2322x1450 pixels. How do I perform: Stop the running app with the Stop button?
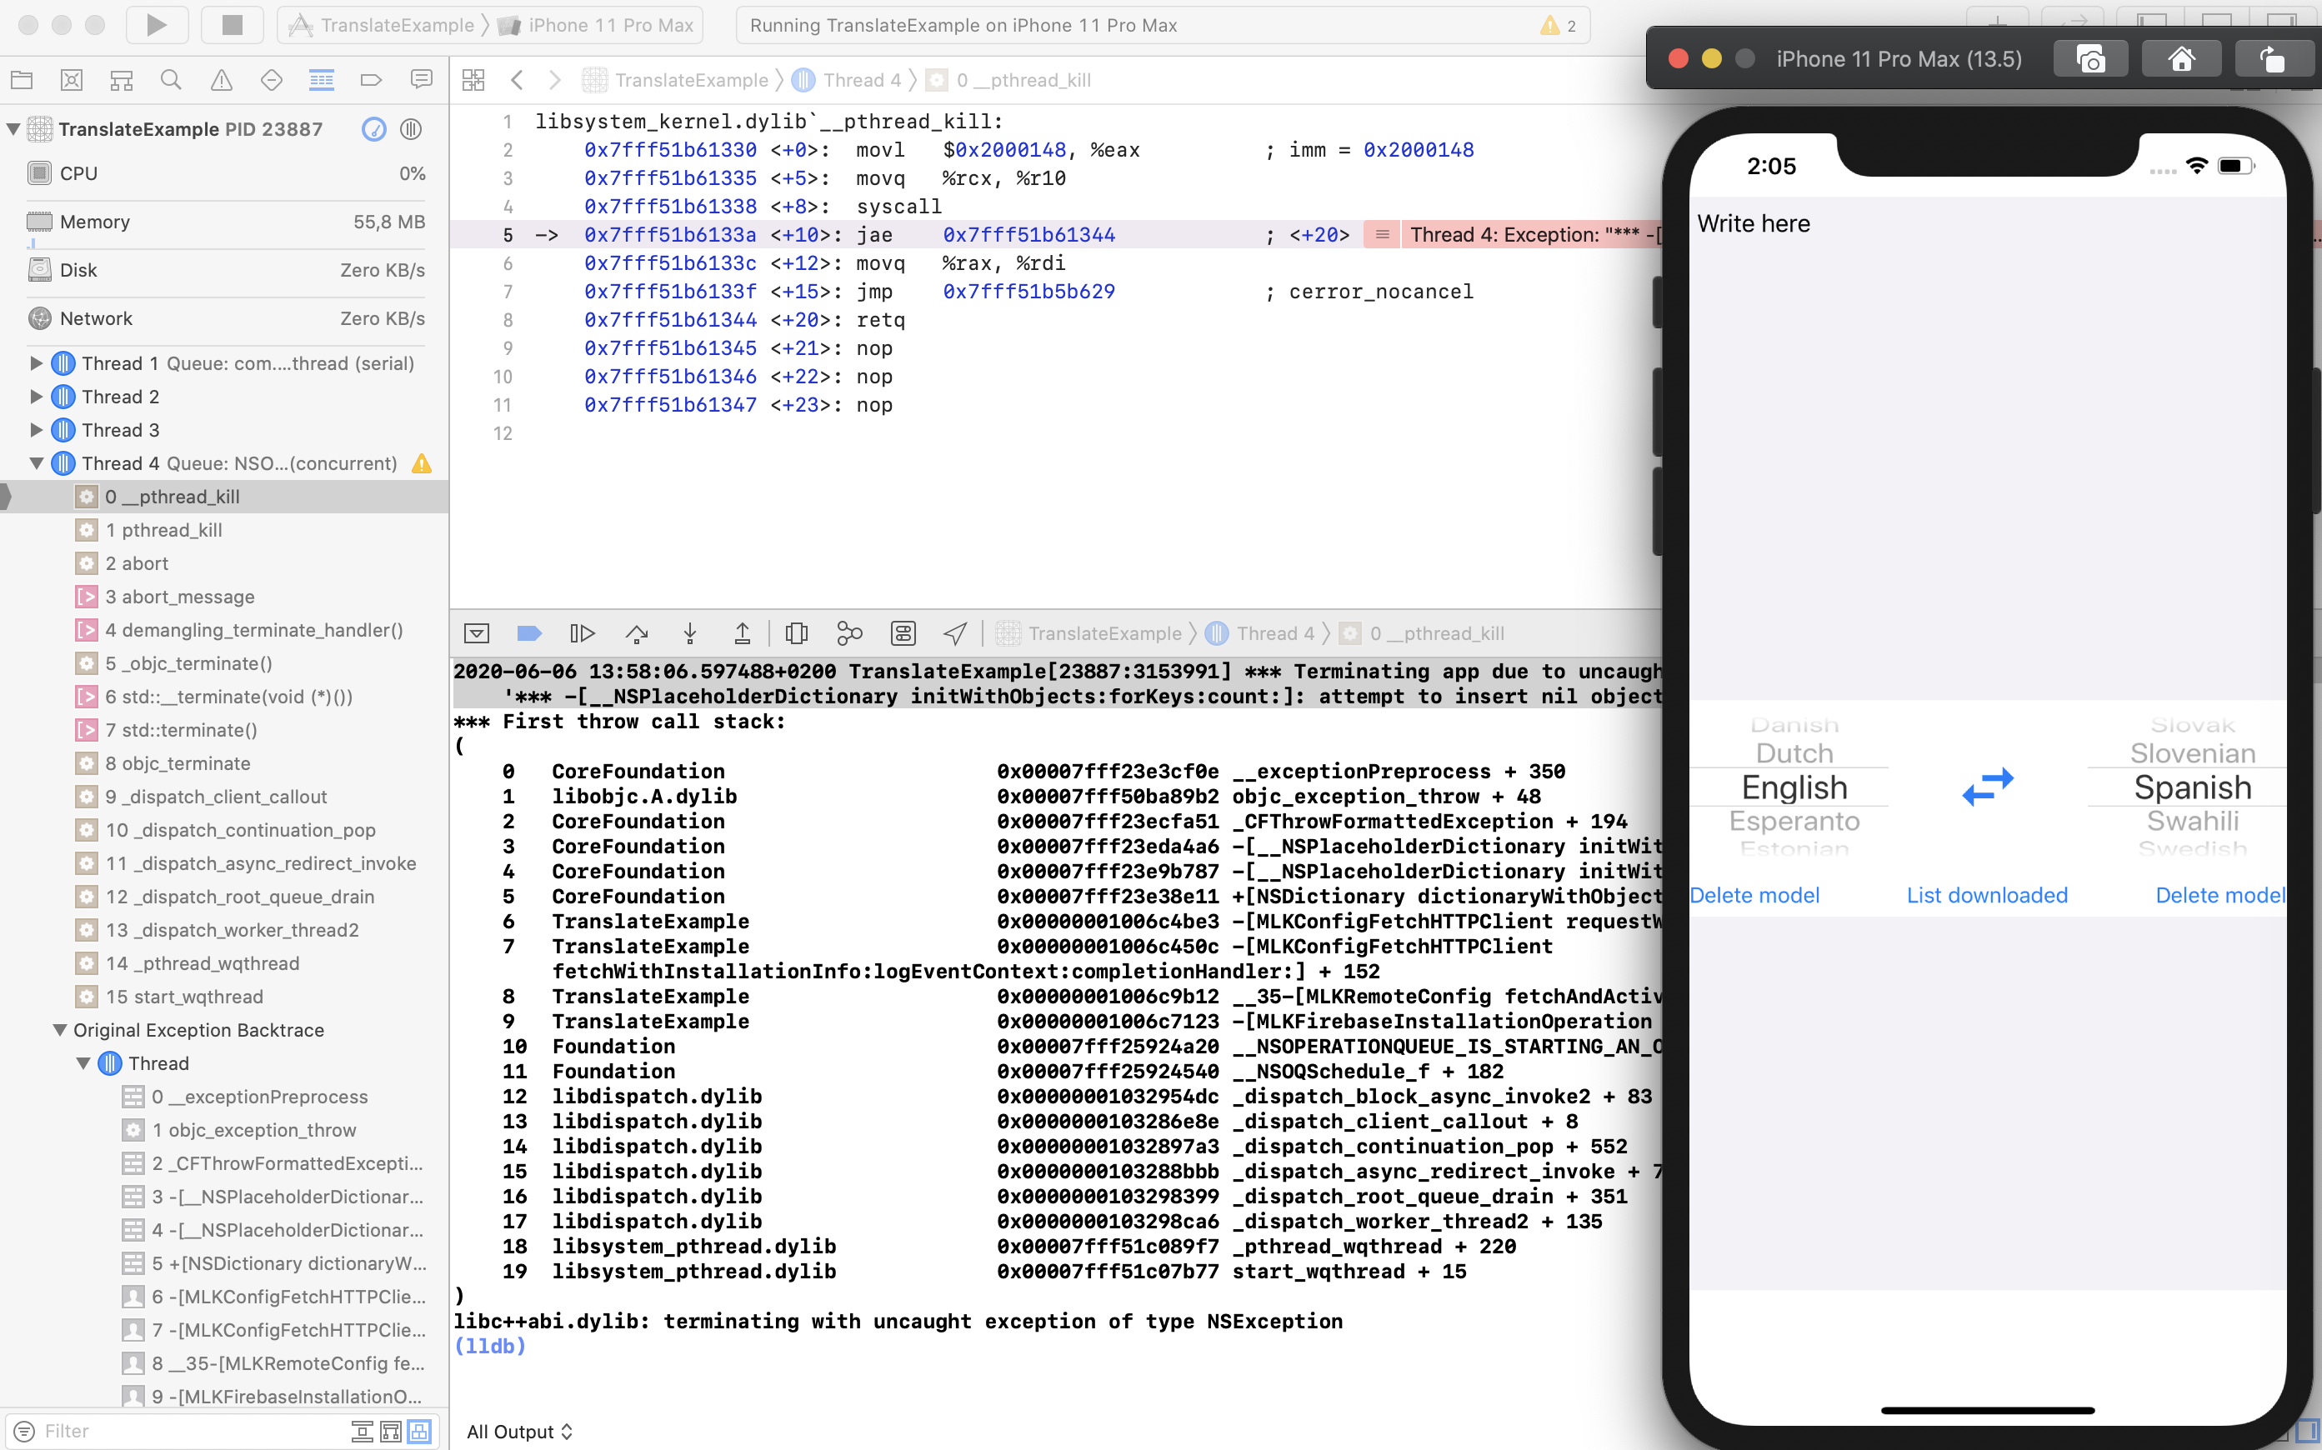232,25
